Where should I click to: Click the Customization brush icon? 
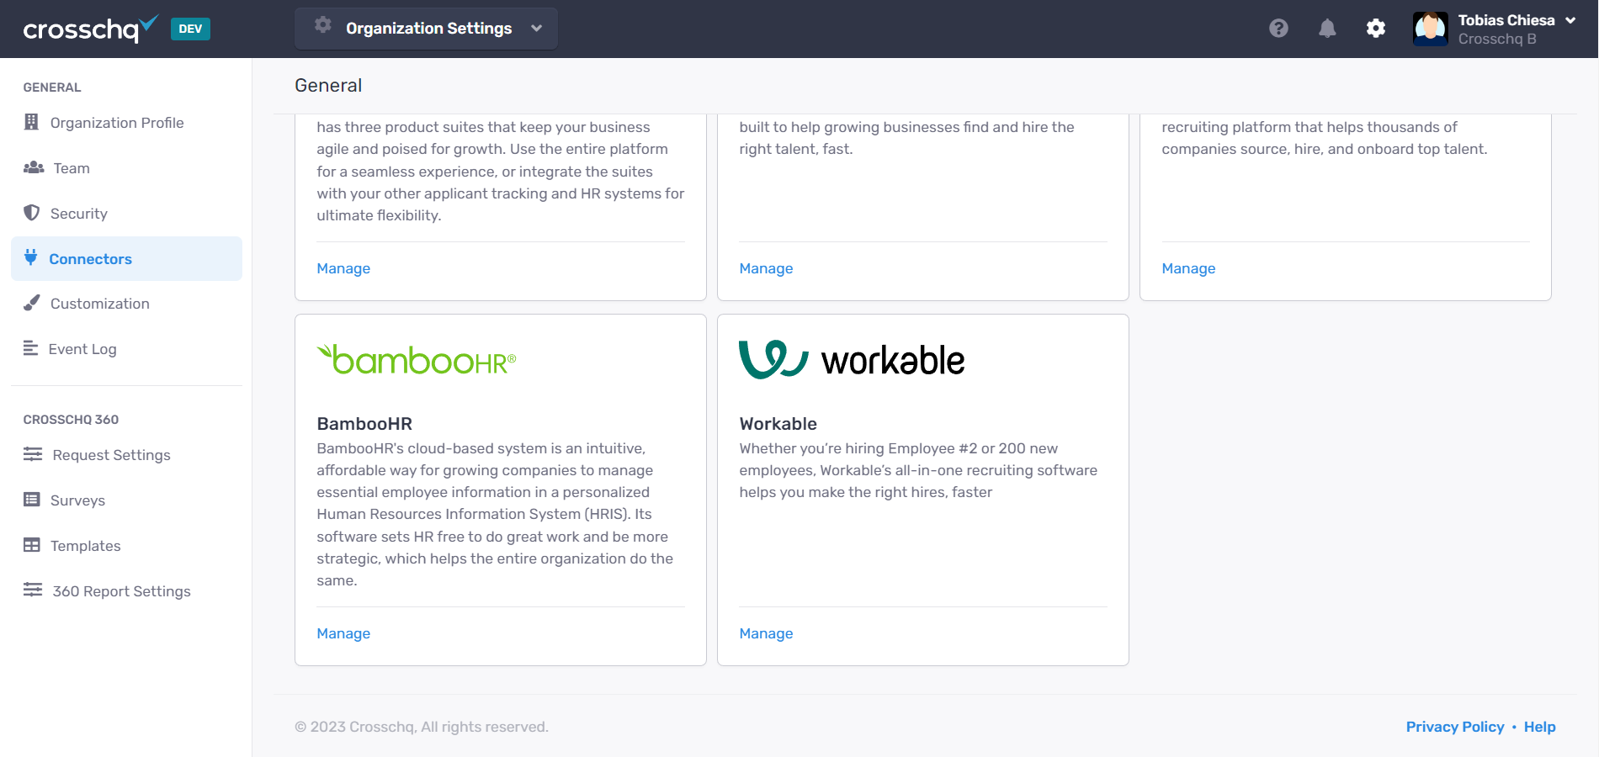click(x=31, y=303)
